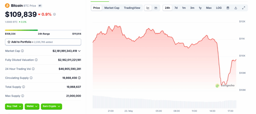Click the #1 rank badge
Screen dimensions: 256x114
tap(40, 5)
